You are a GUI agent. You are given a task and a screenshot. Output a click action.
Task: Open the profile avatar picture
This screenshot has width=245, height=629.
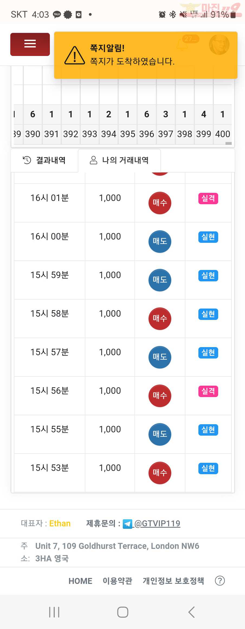click(219, 45)
